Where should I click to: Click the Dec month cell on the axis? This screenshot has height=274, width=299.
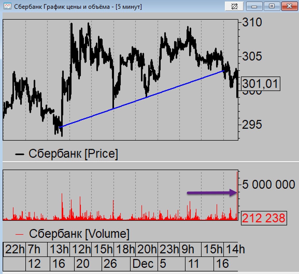144,264
